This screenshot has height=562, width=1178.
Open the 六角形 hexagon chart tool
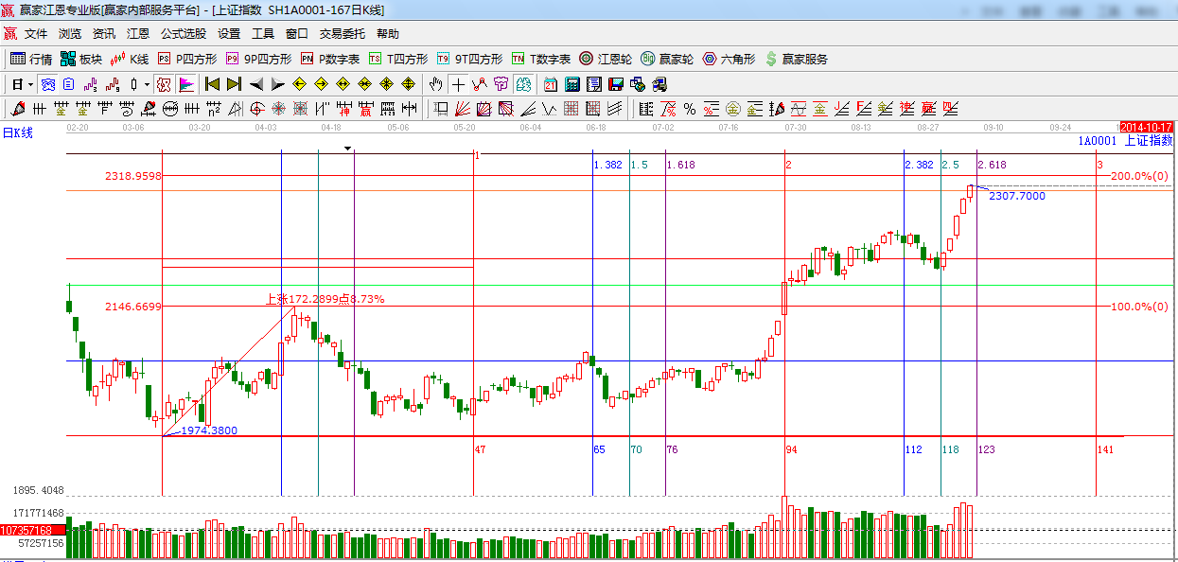pyautogui.click(x=729, y=59)
